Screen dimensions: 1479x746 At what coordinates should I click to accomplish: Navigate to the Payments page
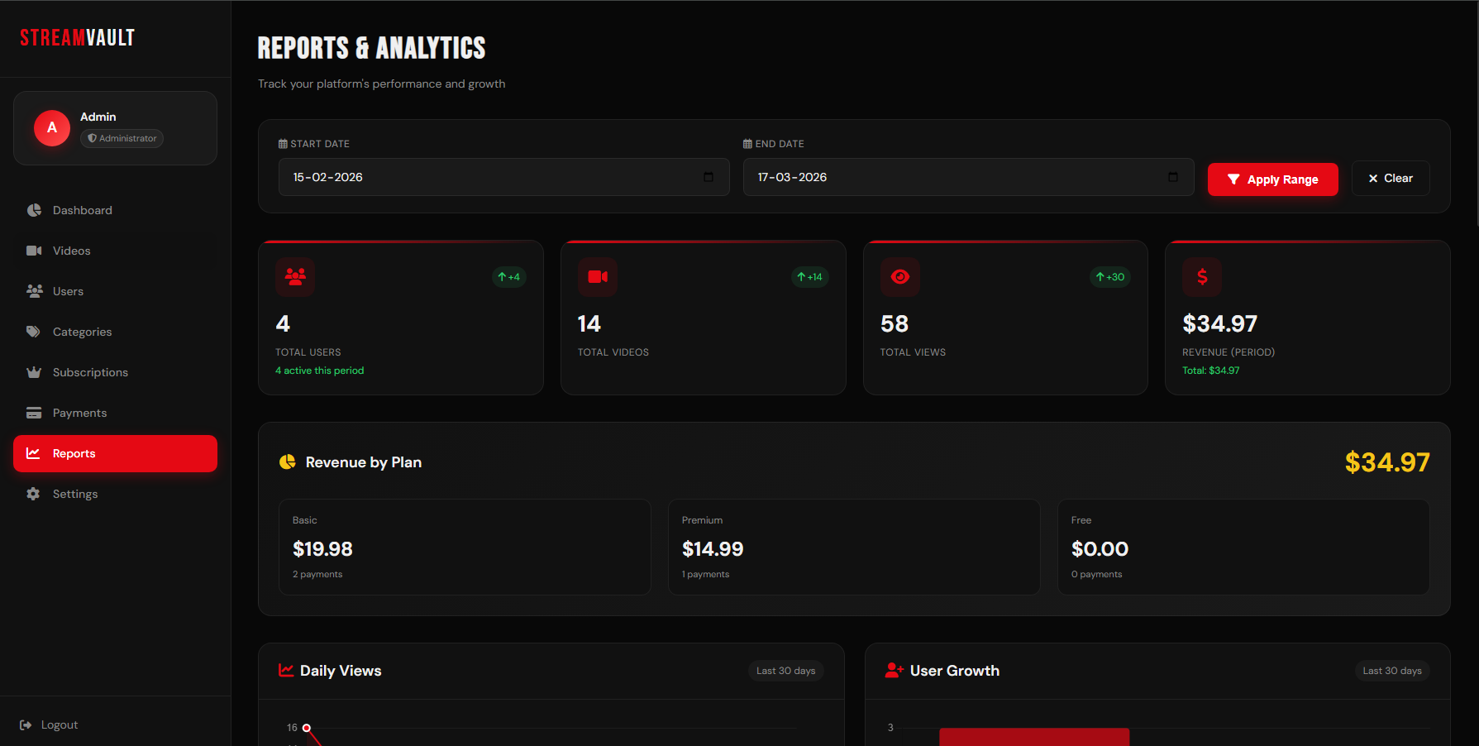point(79,413)
